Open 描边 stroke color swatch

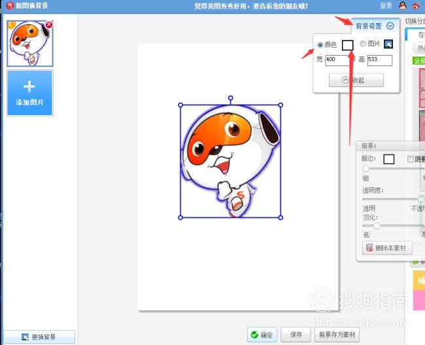click(x=388, y=159)
